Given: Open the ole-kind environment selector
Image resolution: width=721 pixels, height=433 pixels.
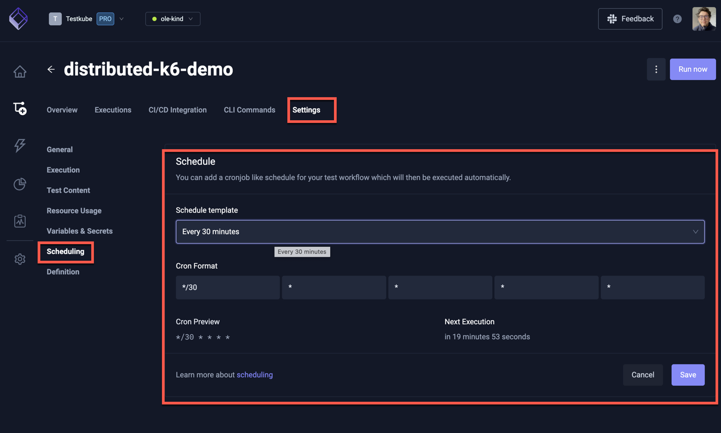Looking at the screenshot, I should point(173,19).
